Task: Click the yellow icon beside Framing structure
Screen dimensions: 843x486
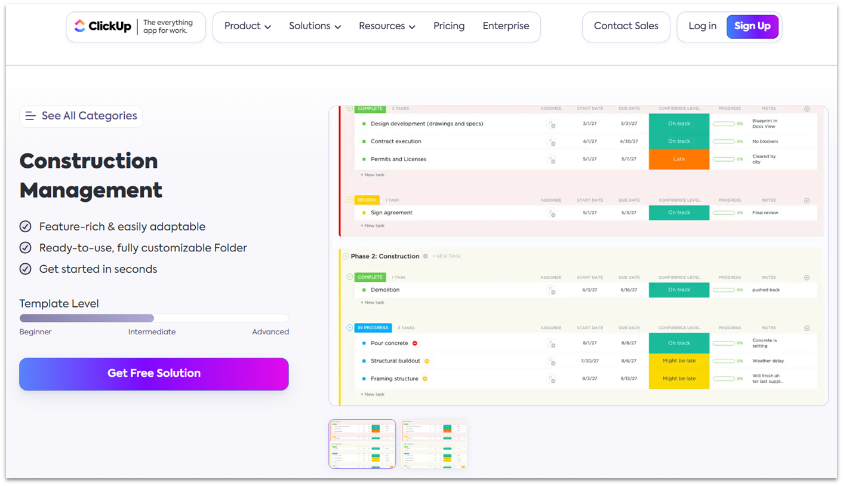Action: 424,379
